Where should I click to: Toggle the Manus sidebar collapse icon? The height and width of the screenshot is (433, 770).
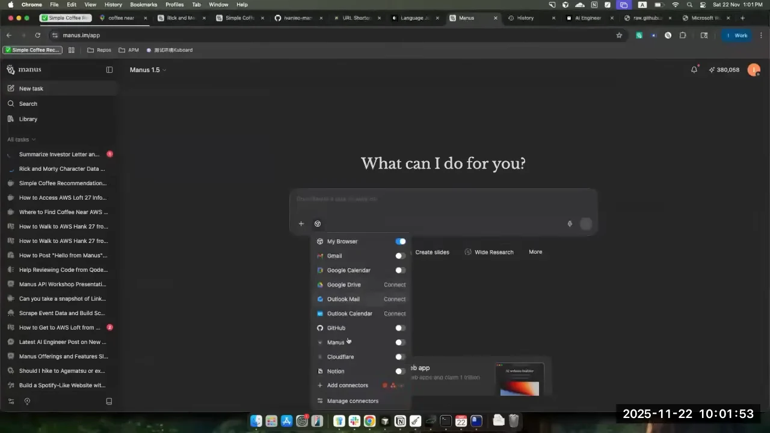[x=109, y=70]
